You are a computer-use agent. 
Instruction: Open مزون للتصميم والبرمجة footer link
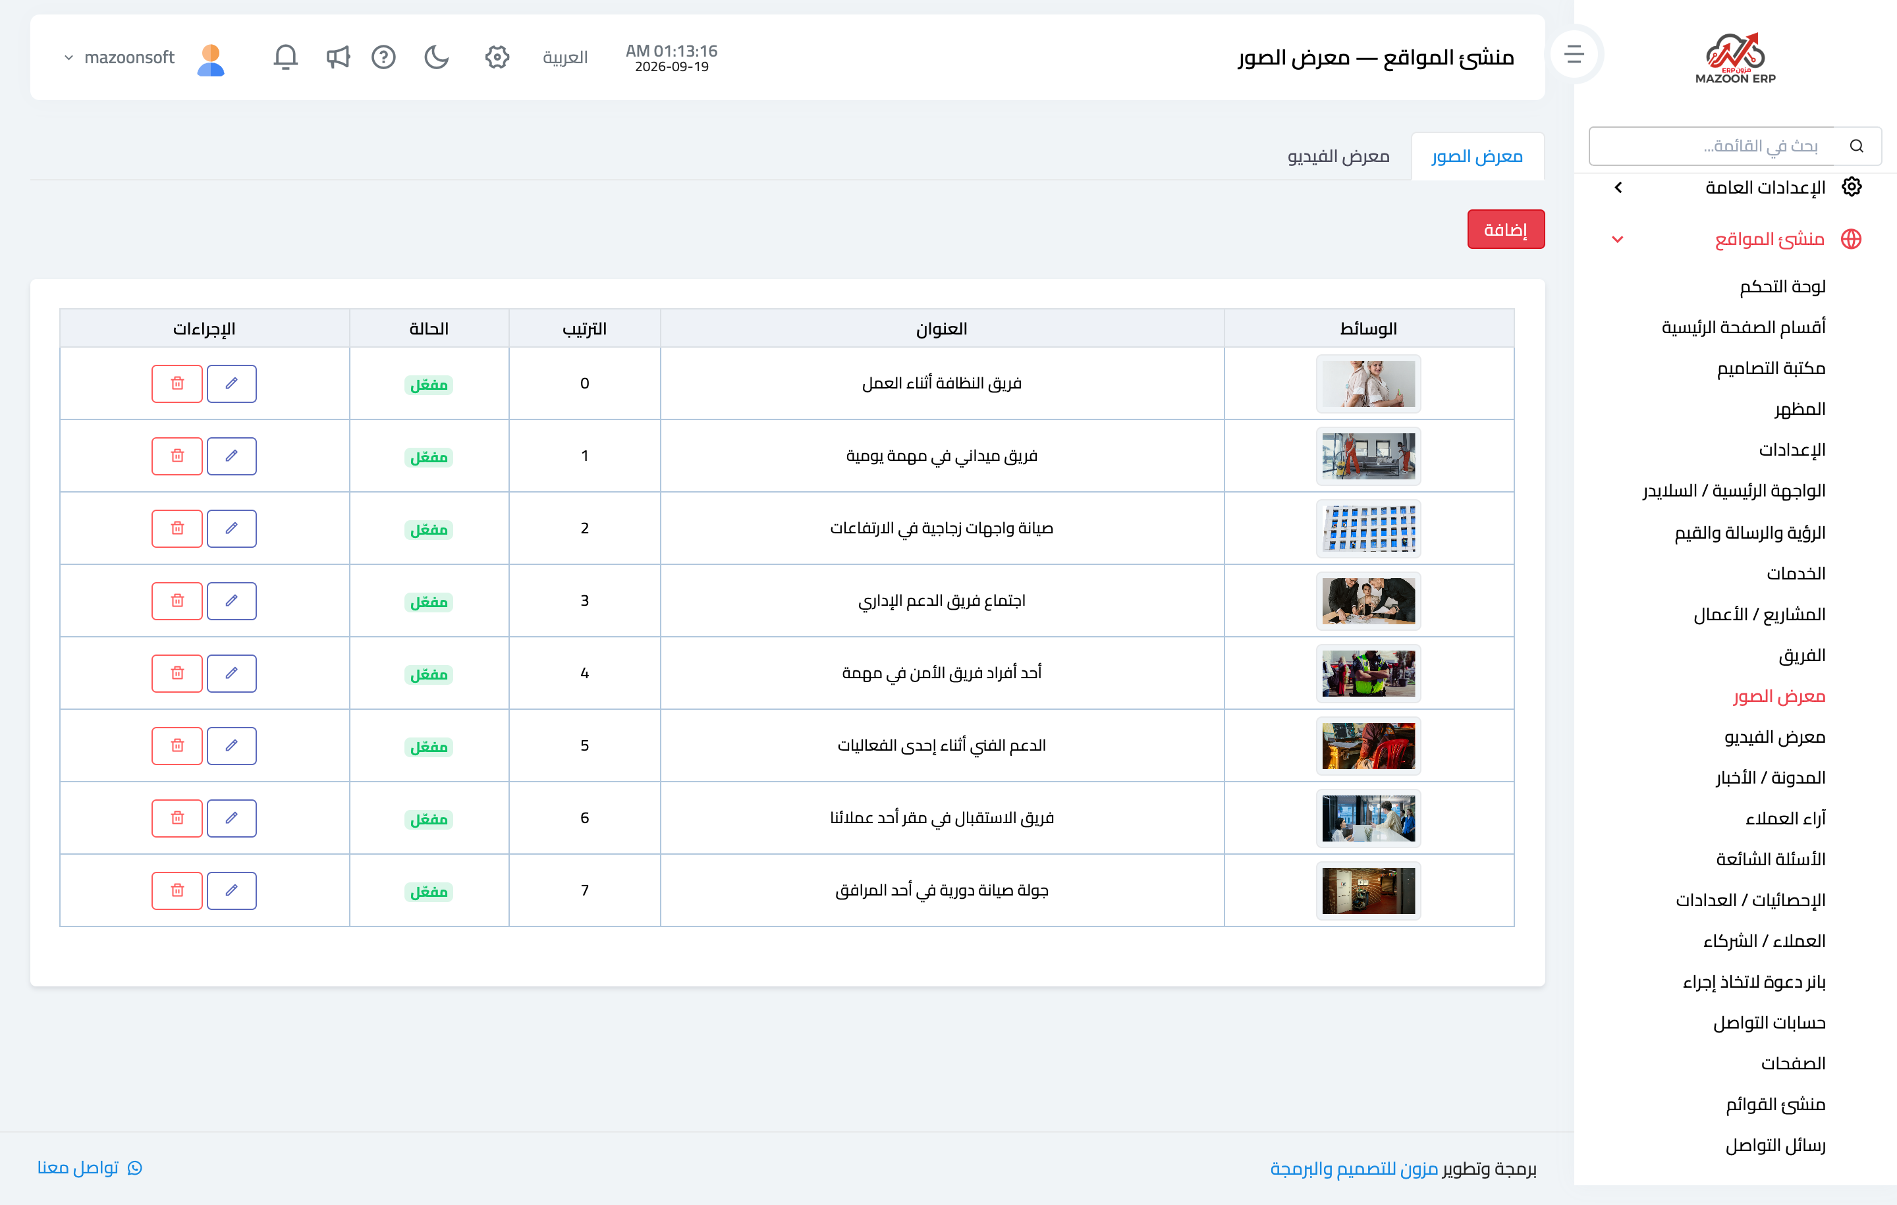tap(1354, 1169)
